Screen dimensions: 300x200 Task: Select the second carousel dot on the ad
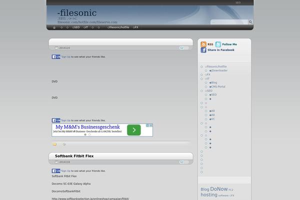pyautogui.click(x=89, y=134)
